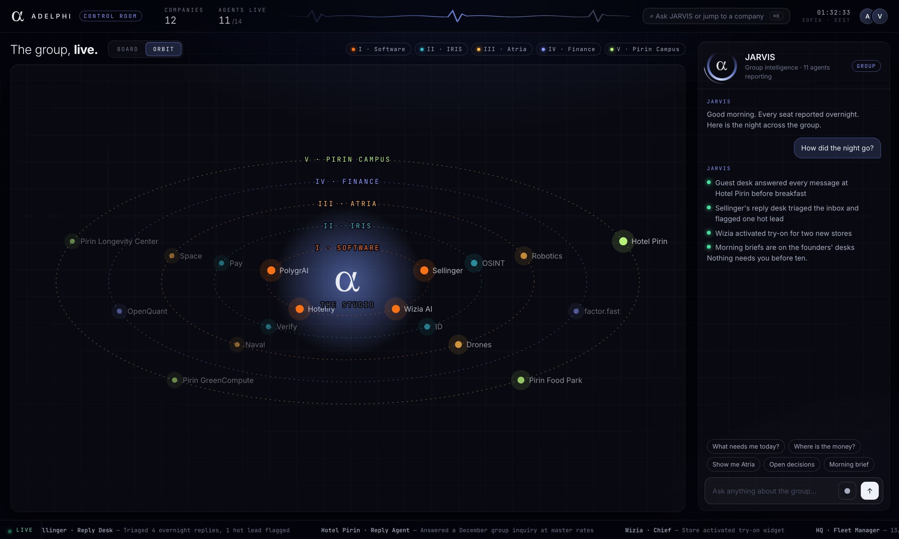Toggle the V · Pirin Campus filter chip
The height and width of the screenshot is (539, 899).
tap(645, 49)
